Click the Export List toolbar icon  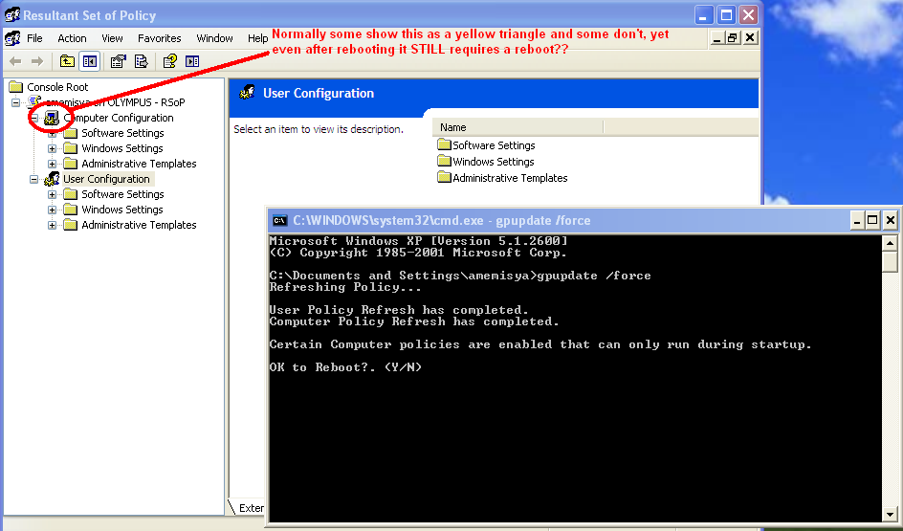[142, 61]
